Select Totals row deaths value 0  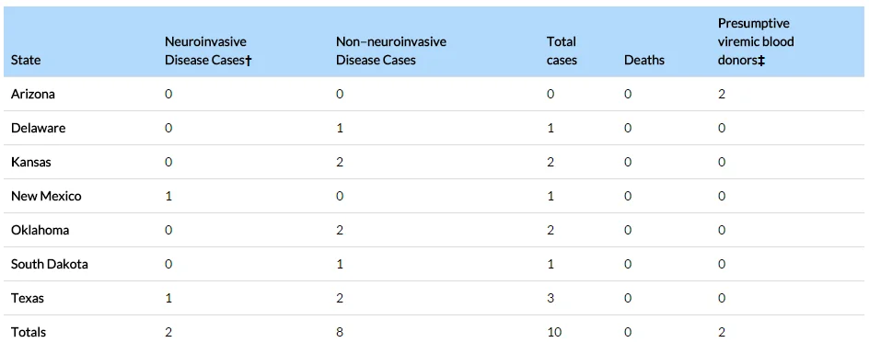pos(628,333)
